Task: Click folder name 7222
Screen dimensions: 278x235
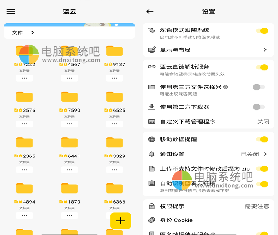Action: (29, 64)
